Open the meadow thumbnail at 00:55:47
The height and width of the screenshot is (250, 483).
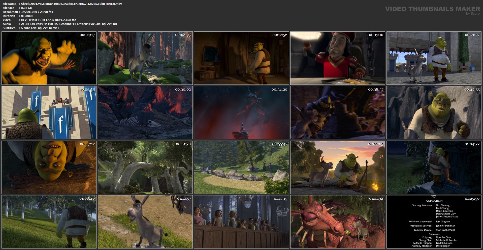pos(242,167)
